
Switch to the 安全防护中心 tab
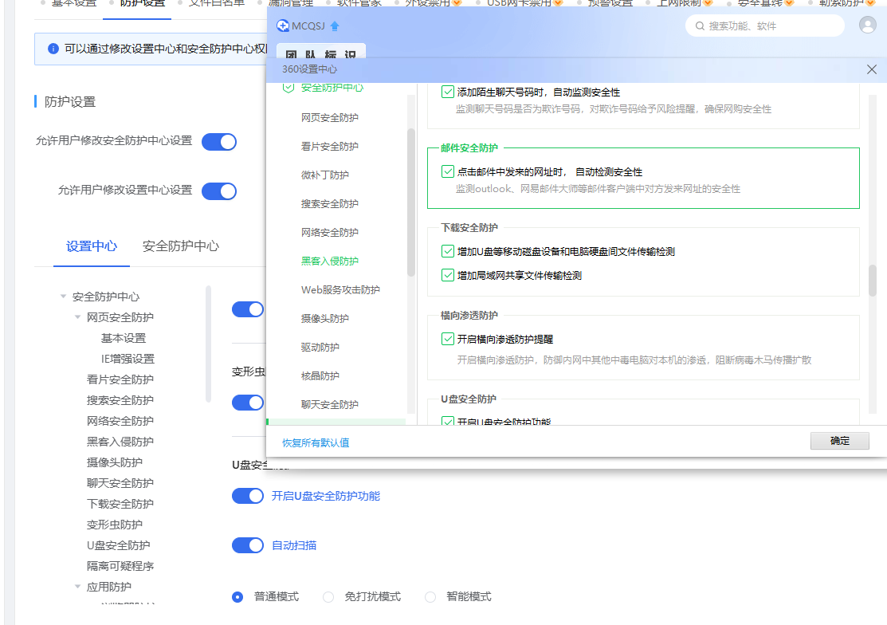(x=180, y=246)
